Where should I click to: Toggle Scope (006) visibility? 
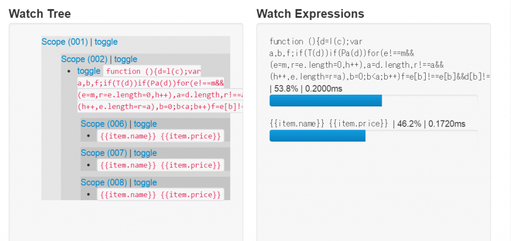point(145,124)
